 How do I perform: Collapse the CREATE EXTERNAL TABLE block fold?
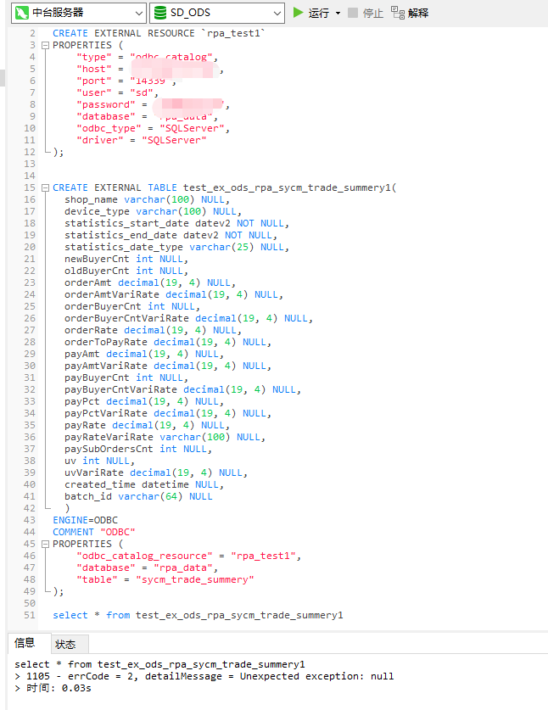[x=45, y=187]
